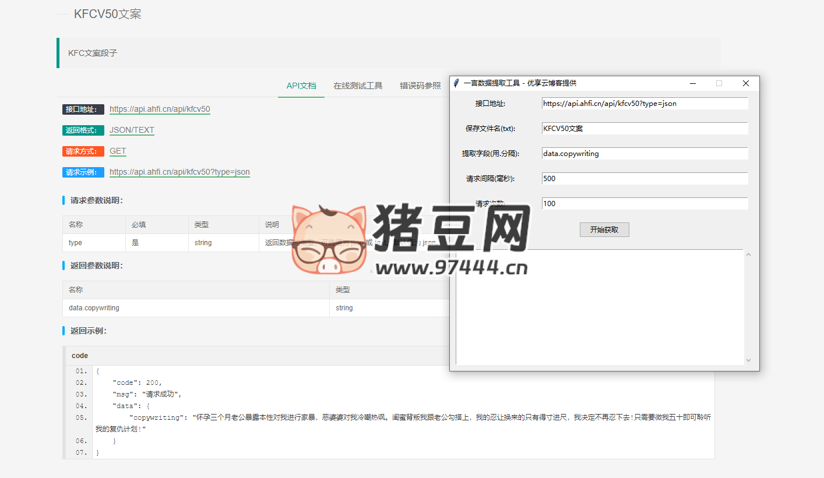Click the 请求方式 orange label badge

[x=83, y=151]
